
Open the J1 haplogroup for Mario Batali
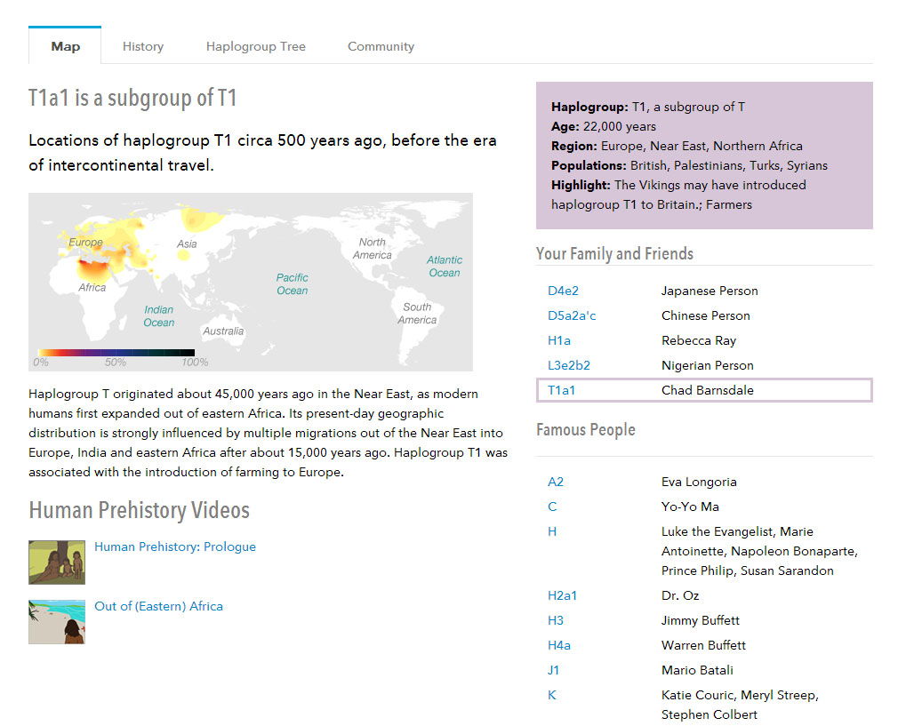553,670
